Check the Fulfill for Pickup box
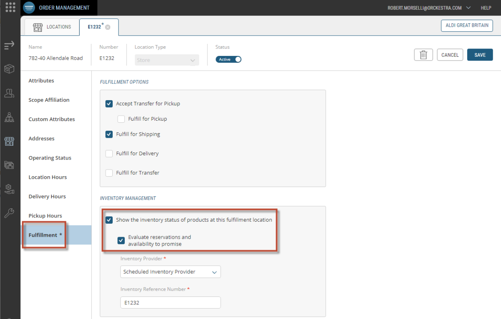 121,119
